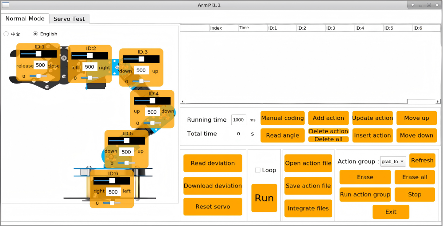Open the window menu icon in title bar
The width and height of the screenshot is (443, 226).
point(6,5)
